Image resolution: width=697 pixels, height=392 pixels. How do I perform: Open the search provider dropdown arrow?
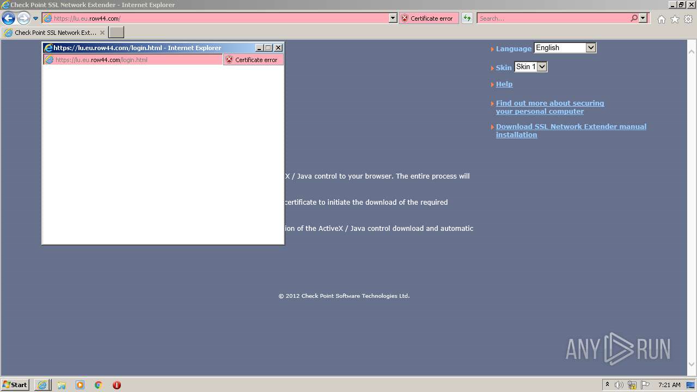point(643,18)
